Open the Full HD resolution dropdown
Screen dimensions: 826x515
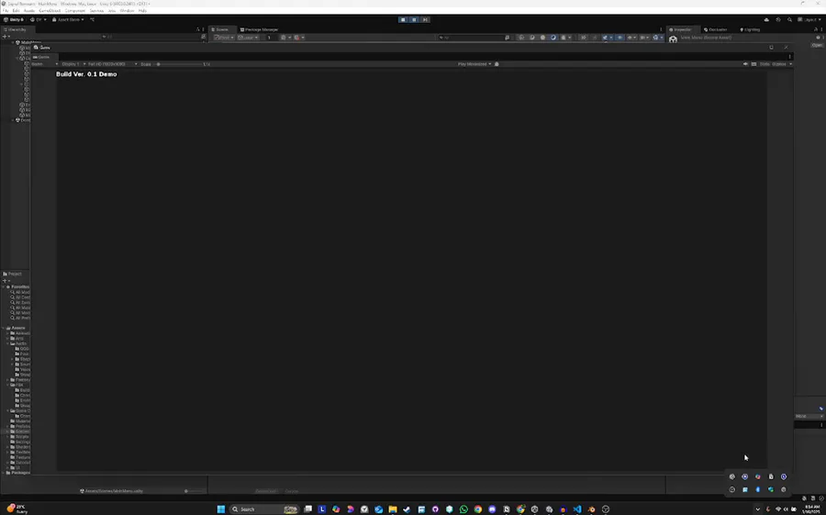point(112,63)
